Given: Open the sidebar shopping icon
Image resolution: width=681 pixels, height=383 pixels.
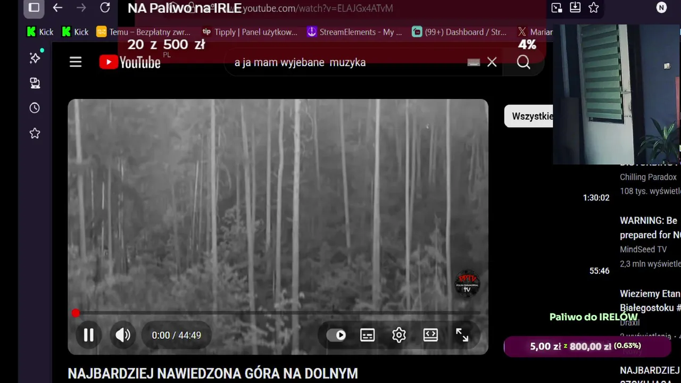Looking at the screenshot, I should click(x=35, y=83).
